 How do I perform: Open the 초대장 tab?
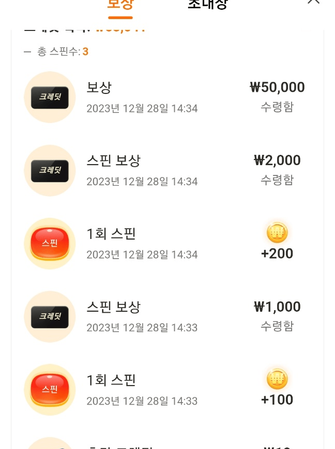pos(208,5)
